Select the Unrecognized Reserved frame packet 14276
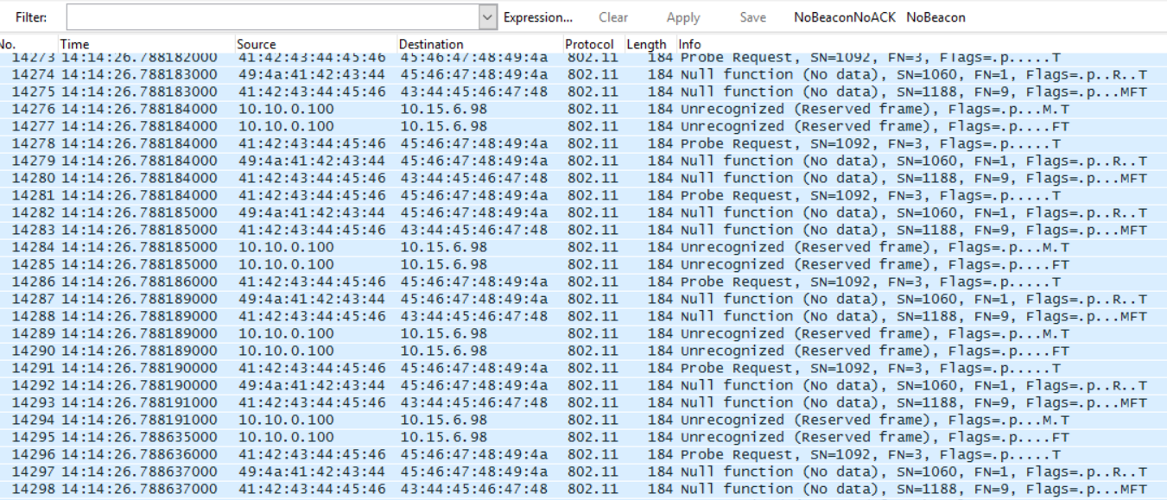 pyautogui.click(x=346, y=109)
